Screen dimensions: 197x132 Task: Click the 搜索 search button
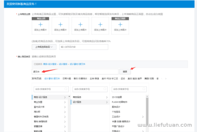pyautogui.click(x=125, y=72)
